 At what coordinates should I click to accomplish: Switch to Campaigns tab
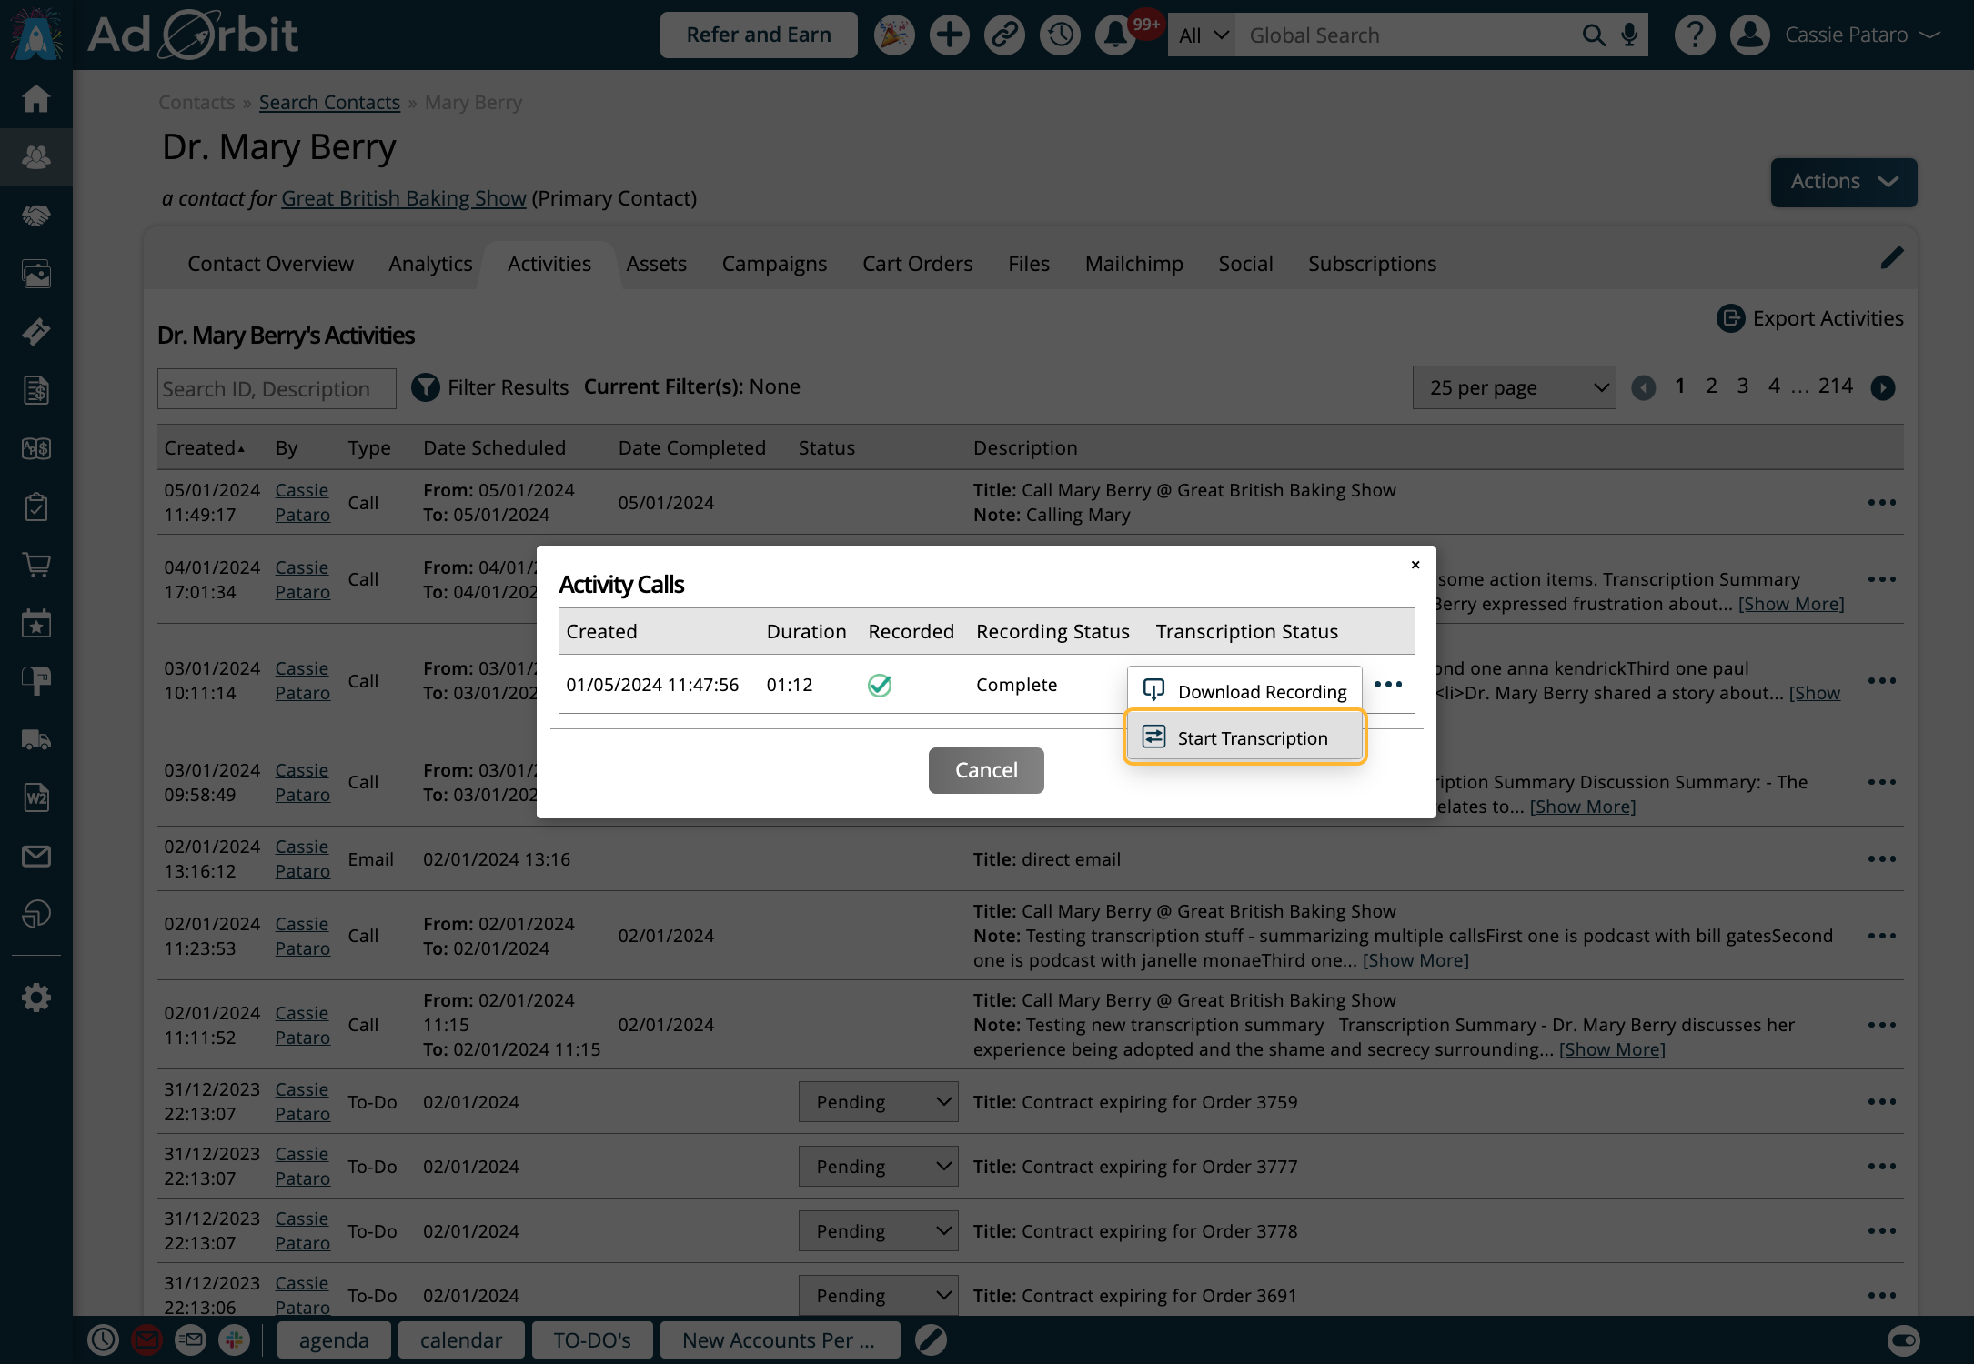tap(774, 264)
